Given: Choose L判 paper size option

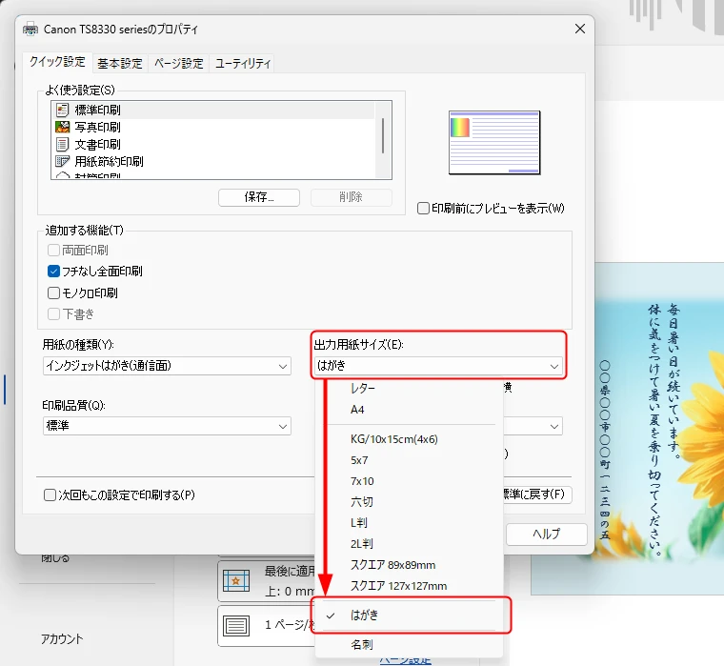Looking at the screenshot, I should coord(409,523).
